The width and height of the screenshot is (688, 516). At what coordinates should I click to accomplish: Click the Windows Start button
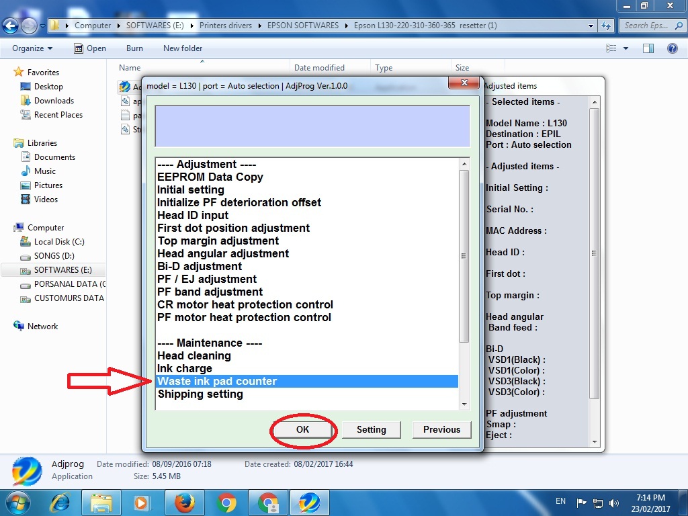pos(17,503)
